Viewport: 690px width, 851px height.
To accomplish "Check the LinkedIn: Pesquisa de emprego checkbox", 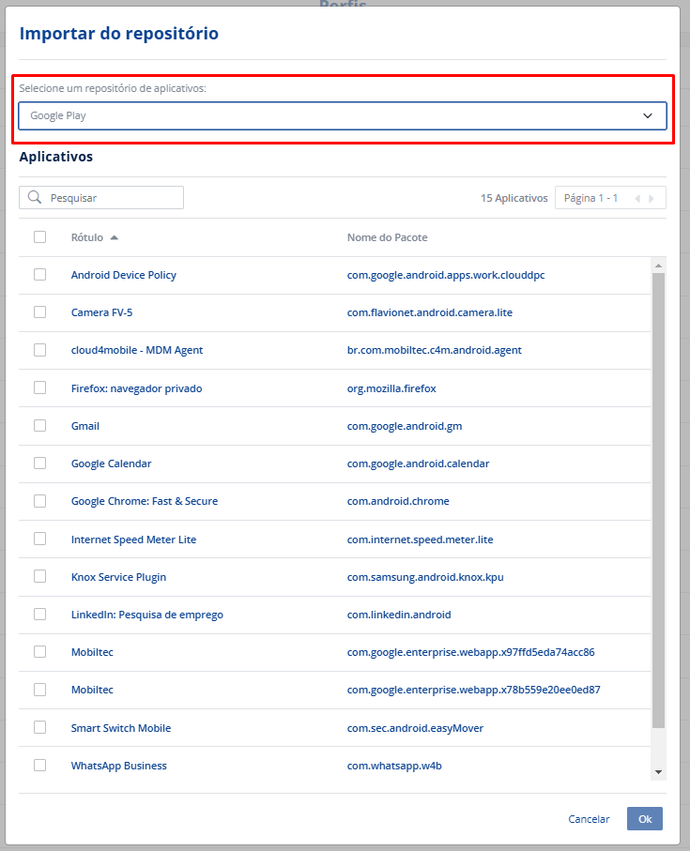I will (39, 614).
